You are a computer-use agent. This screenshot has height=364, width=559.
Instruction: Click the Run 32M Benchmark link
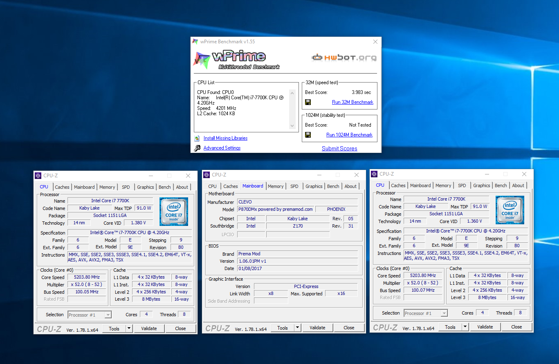(352, 102)
